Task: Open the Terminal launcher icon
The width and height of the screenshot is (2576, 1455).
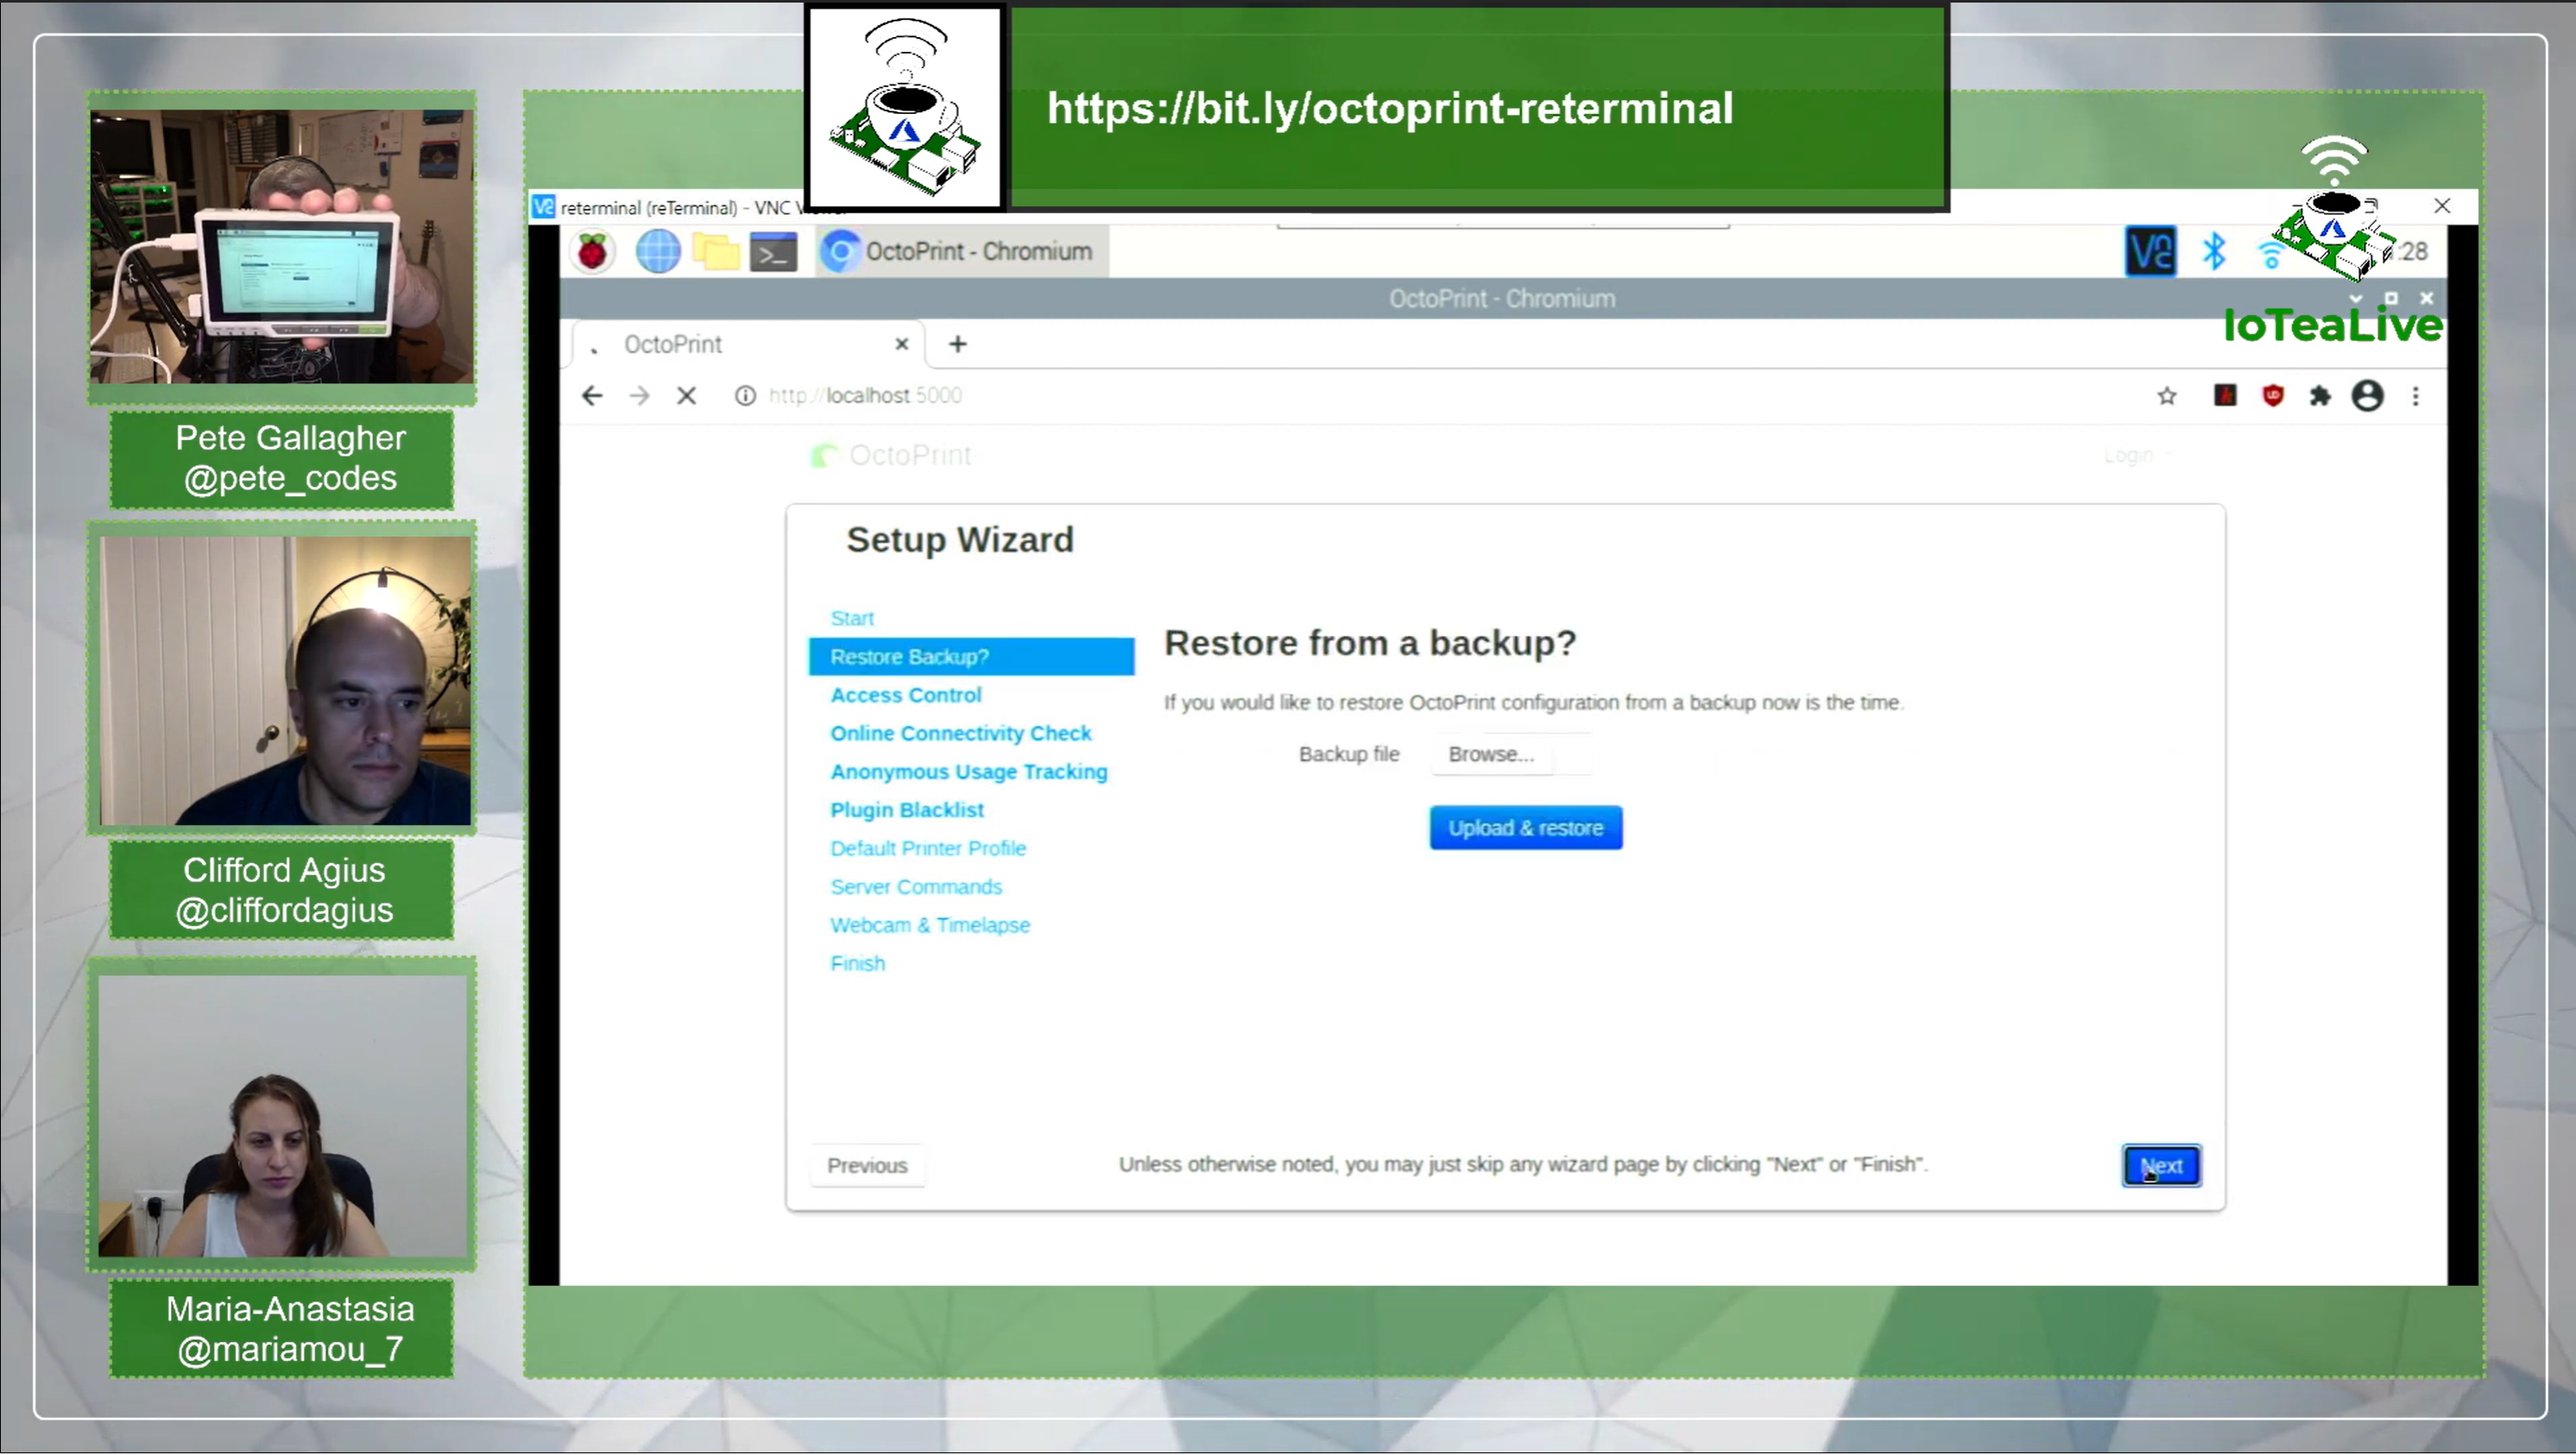Action: [774, 252]
